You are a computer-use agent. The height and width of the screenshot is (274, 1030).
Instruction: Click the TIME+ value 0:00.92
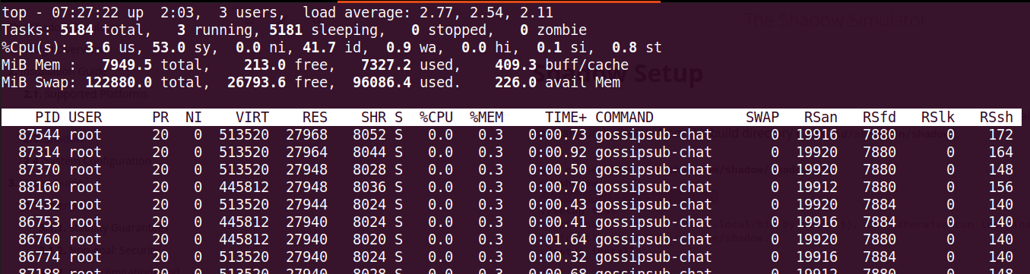[x=558, y=152]
